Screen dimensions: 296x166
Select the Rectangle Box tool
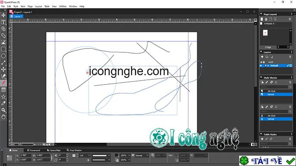(3, 49)
